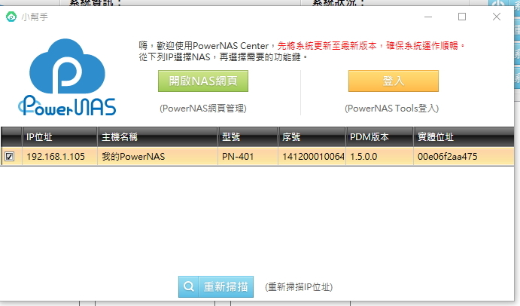Click the PDM版本 column header
The image size is (520, 306).
(380, 137)
